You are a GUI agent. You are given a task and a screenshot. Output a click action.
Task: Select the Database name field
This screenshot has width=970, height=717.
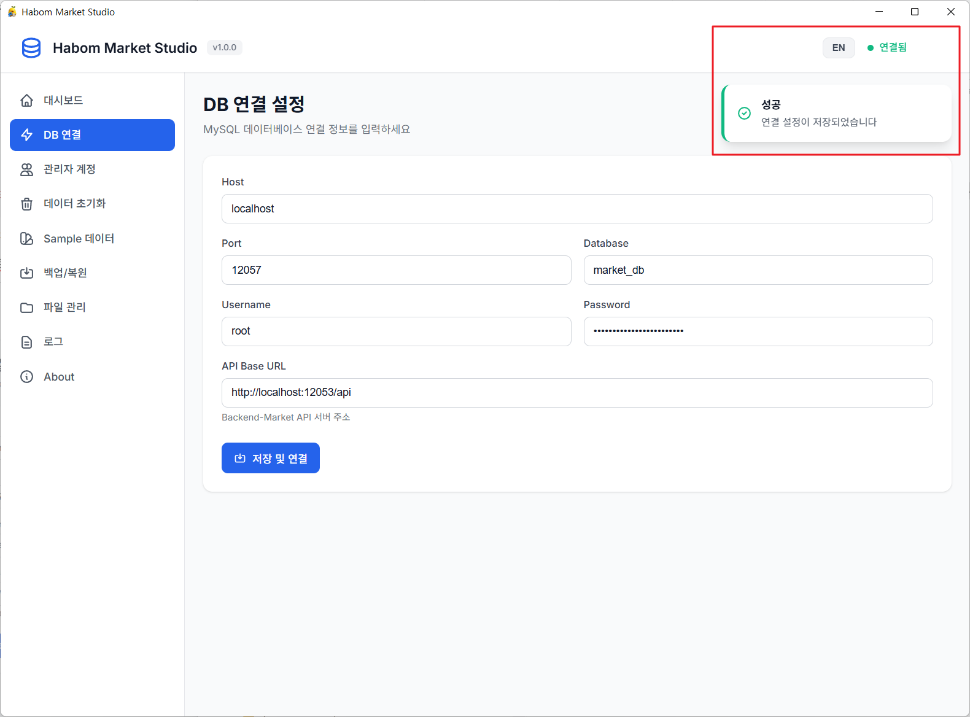tap(758, 270)
